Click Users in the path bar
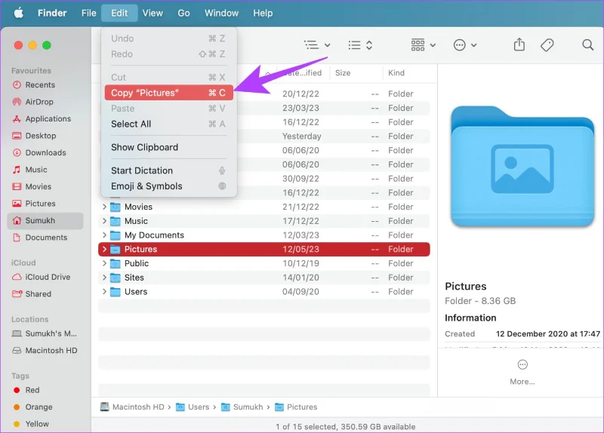The height and width of the screenshot is (433, 604). [x=193, y=407]
